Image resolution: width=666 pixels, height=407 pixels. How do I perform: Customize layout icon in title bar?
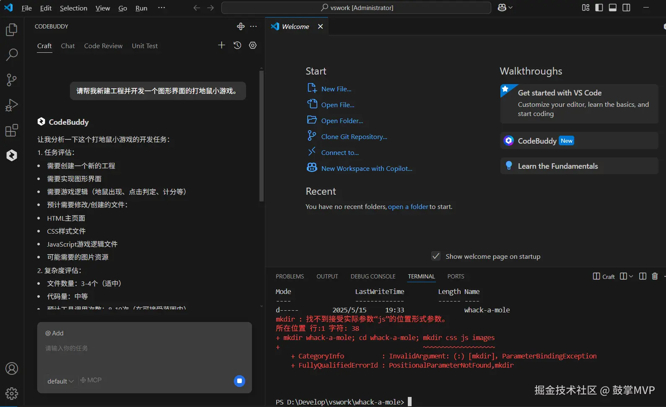[x=586, y=8]
